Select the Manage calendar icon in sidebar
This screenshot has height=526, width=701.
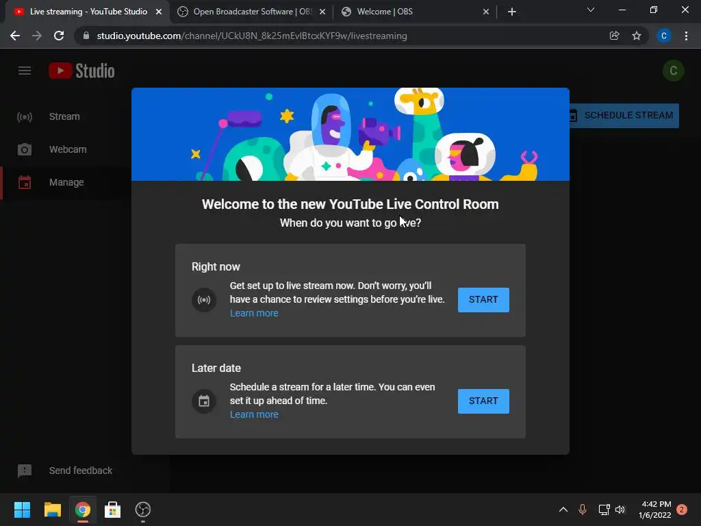25,182
